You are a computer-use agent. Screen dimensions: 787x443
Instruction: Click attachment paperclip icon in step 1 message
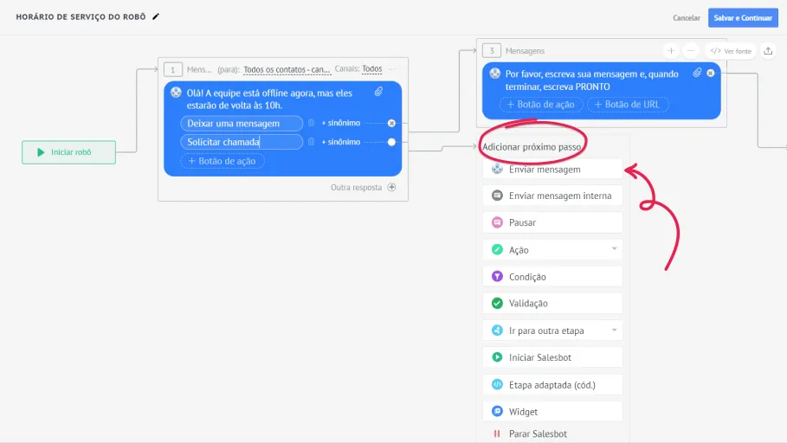(378, 92)
